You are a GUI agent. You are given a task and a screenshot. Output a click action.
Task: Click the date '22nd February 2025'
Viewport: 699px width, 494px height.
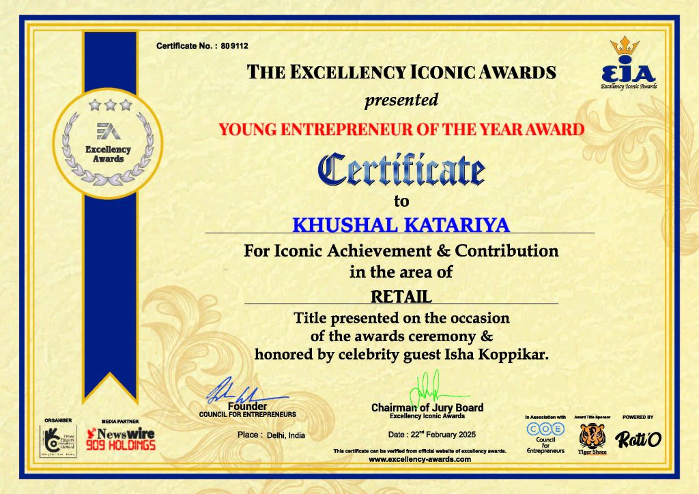click(x=443, y=435)
